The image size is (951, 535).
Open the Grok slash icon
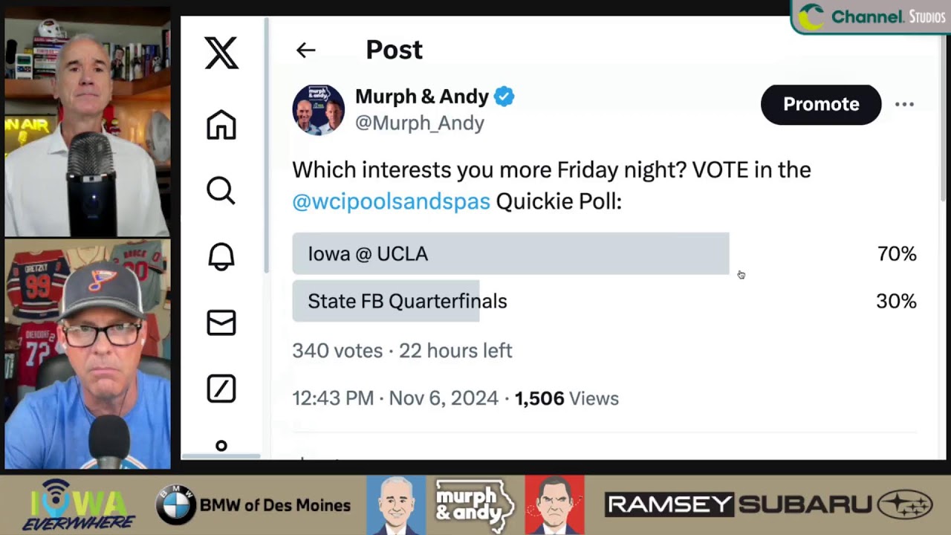[221, 389]
